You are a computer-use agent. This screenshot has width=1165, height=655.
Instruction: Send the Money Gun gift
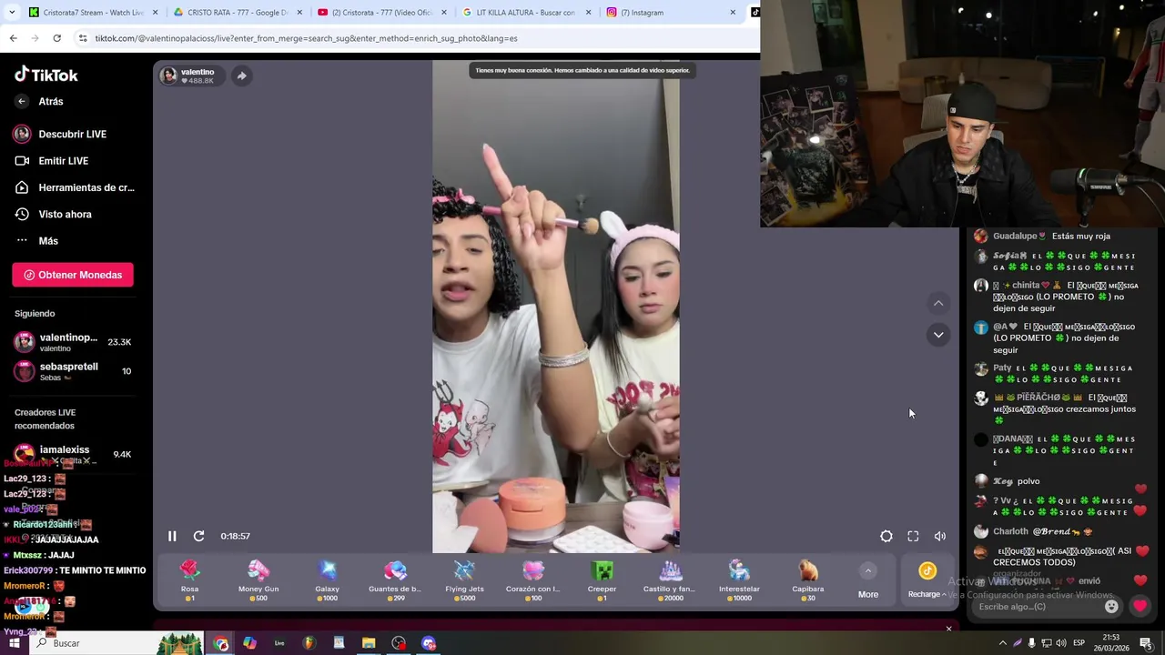(x=258, y=579)
